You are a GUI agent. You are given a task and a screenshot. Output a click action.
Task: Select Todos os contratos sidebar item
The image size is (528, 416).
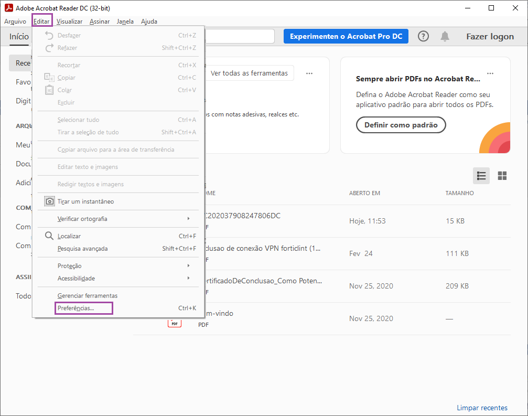(x=23, y=296)
